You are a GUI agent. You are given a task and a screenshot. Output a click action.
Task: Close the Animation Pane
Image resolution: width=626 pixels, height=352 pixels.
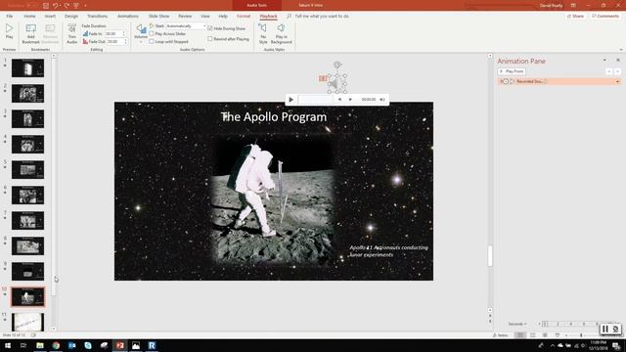tap(618, 61)
